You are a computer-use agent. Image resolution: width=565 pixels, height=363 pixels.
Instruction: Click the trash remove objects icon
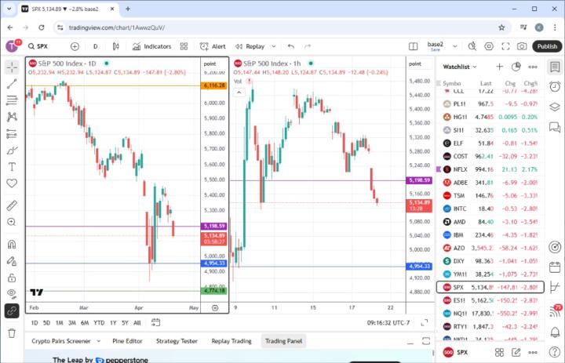point(12,333)
